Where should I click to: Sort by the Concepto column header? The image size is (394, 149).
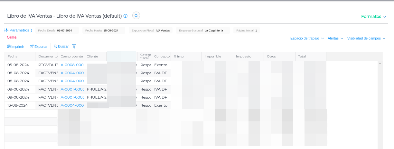coord(161,57)
